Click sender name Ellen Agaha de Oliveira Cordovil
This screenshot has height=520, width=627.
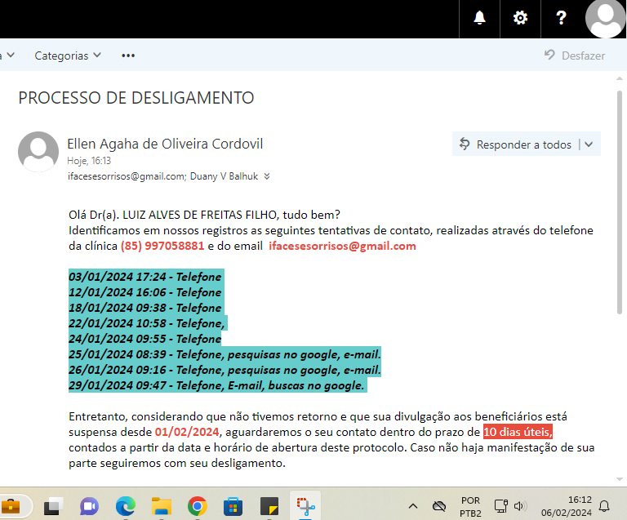click(x=165, y=144)
